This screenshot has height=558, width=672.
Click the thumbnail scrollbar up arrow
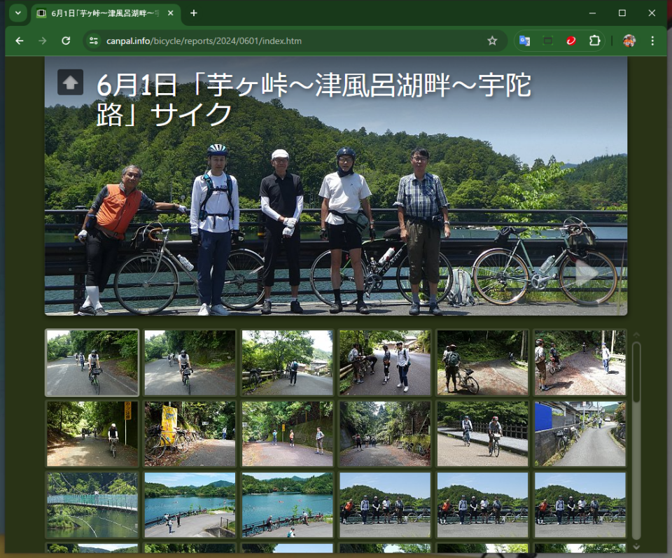click(x=636, y=334)
